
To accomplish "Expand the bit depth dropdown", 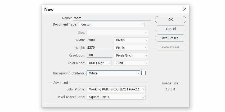I will (131, 63).
